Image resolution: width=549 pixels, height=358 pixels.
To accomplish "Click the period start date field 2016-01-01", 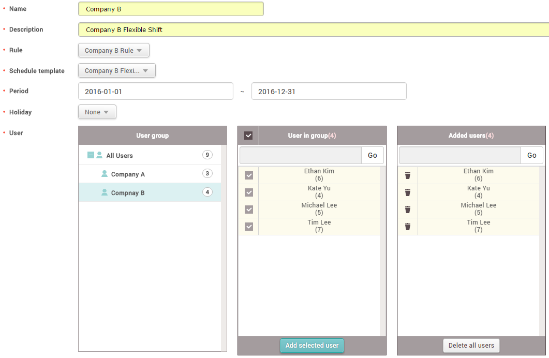I will 155,92.
